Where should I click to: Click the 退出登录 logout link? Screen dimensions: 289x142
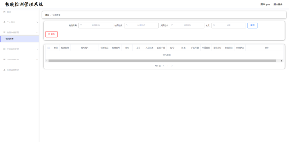278,5
